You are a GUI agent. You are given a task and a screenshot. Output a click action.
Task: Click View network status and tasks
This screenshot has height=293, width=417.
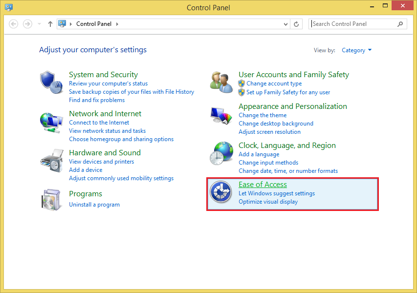[x=107, y=131]
